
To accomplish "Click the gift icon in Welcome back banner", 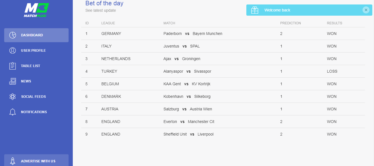I will point(255,10).
